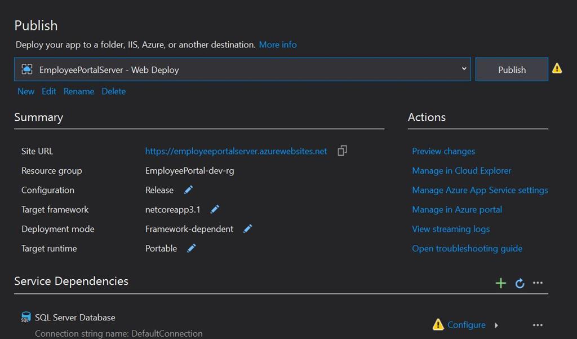Open the More info link
The image size is (577, 339).
pos(278,45)
